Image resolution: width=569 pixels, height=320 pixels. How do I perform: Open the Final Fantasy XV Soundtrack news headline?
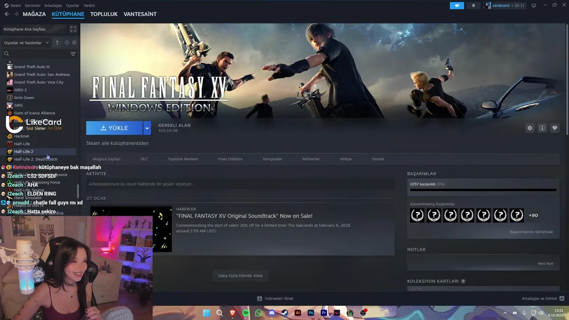244,216
